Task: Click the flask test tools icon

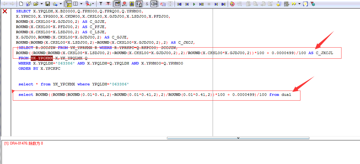Action: [x=279, y=4]
